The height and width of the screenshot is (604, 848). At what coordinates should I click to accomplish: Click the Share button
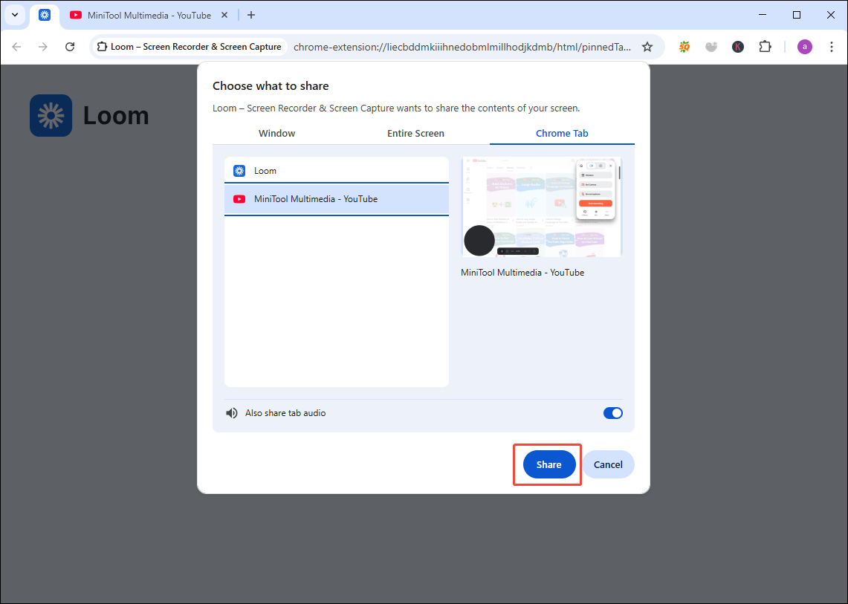548,464
